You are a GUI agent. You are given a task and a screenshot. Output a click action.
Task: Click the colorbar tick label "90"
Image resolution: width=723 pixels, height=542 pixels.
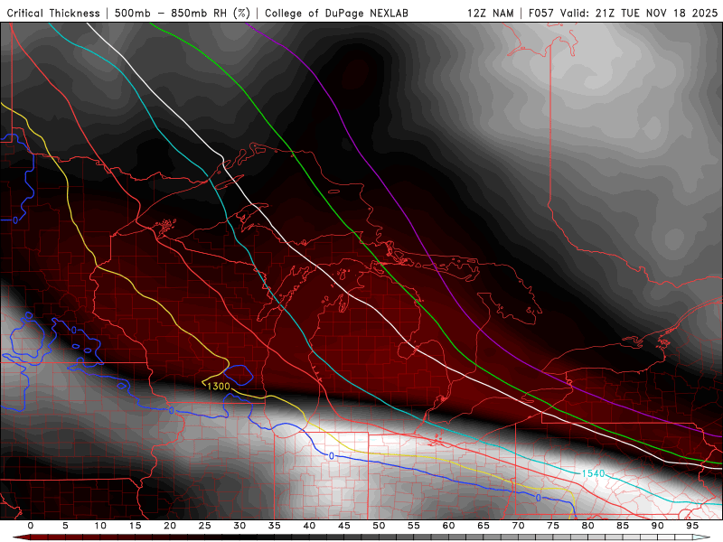coord(657,526)
